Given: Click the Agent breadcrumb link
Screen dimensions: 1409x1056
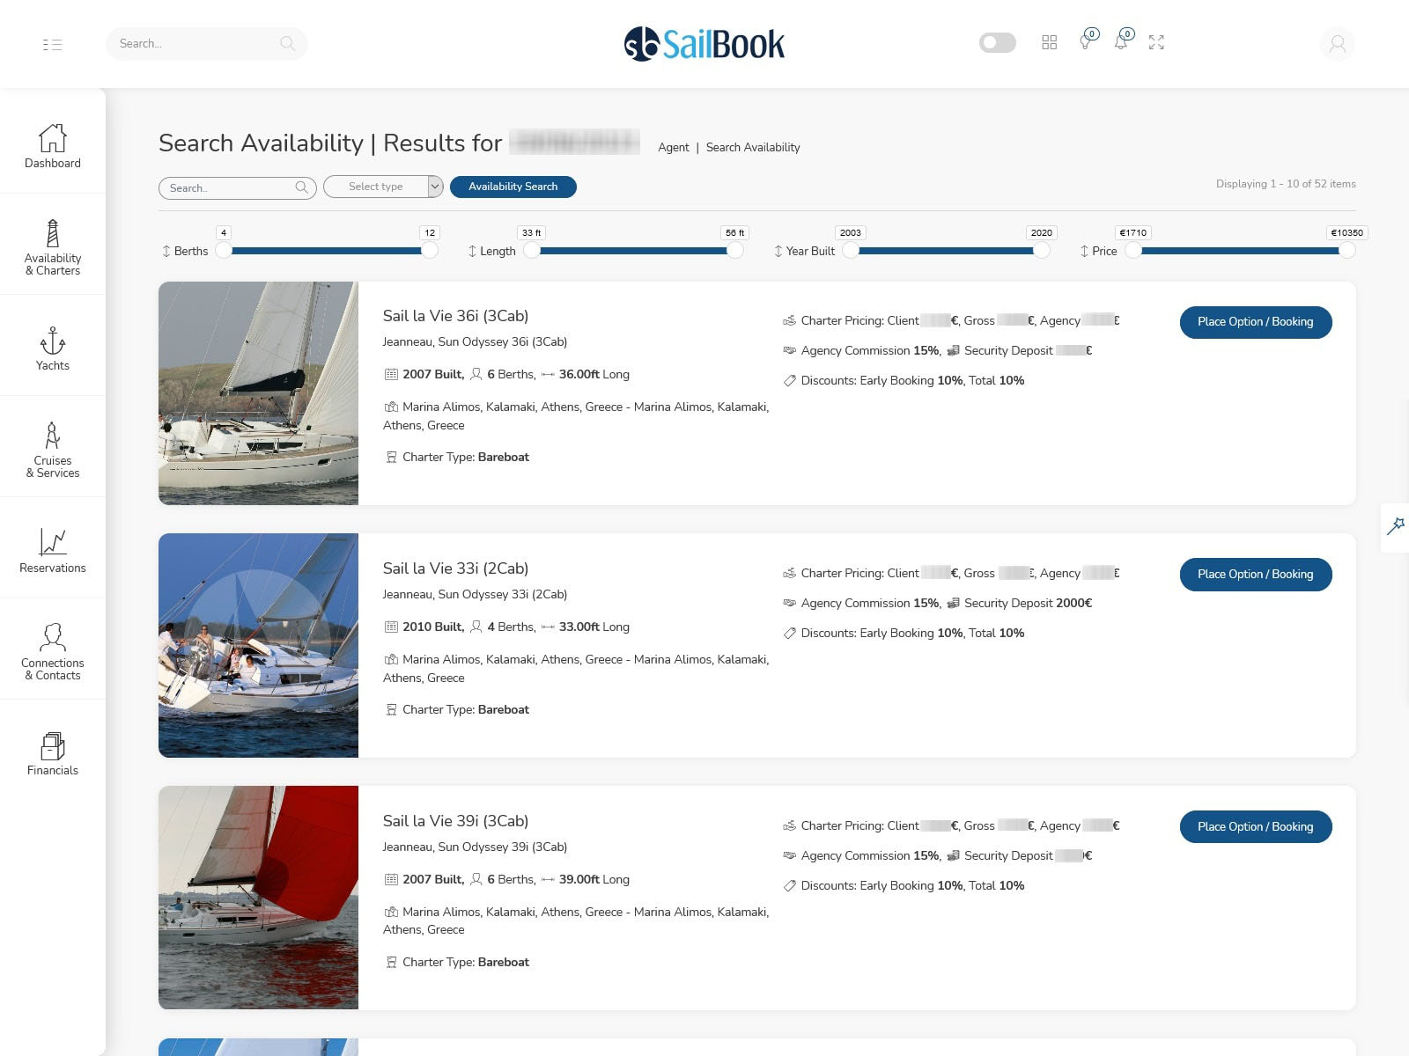Looking at the screenshot, I should pyautogui.click(x=673, y=148).
